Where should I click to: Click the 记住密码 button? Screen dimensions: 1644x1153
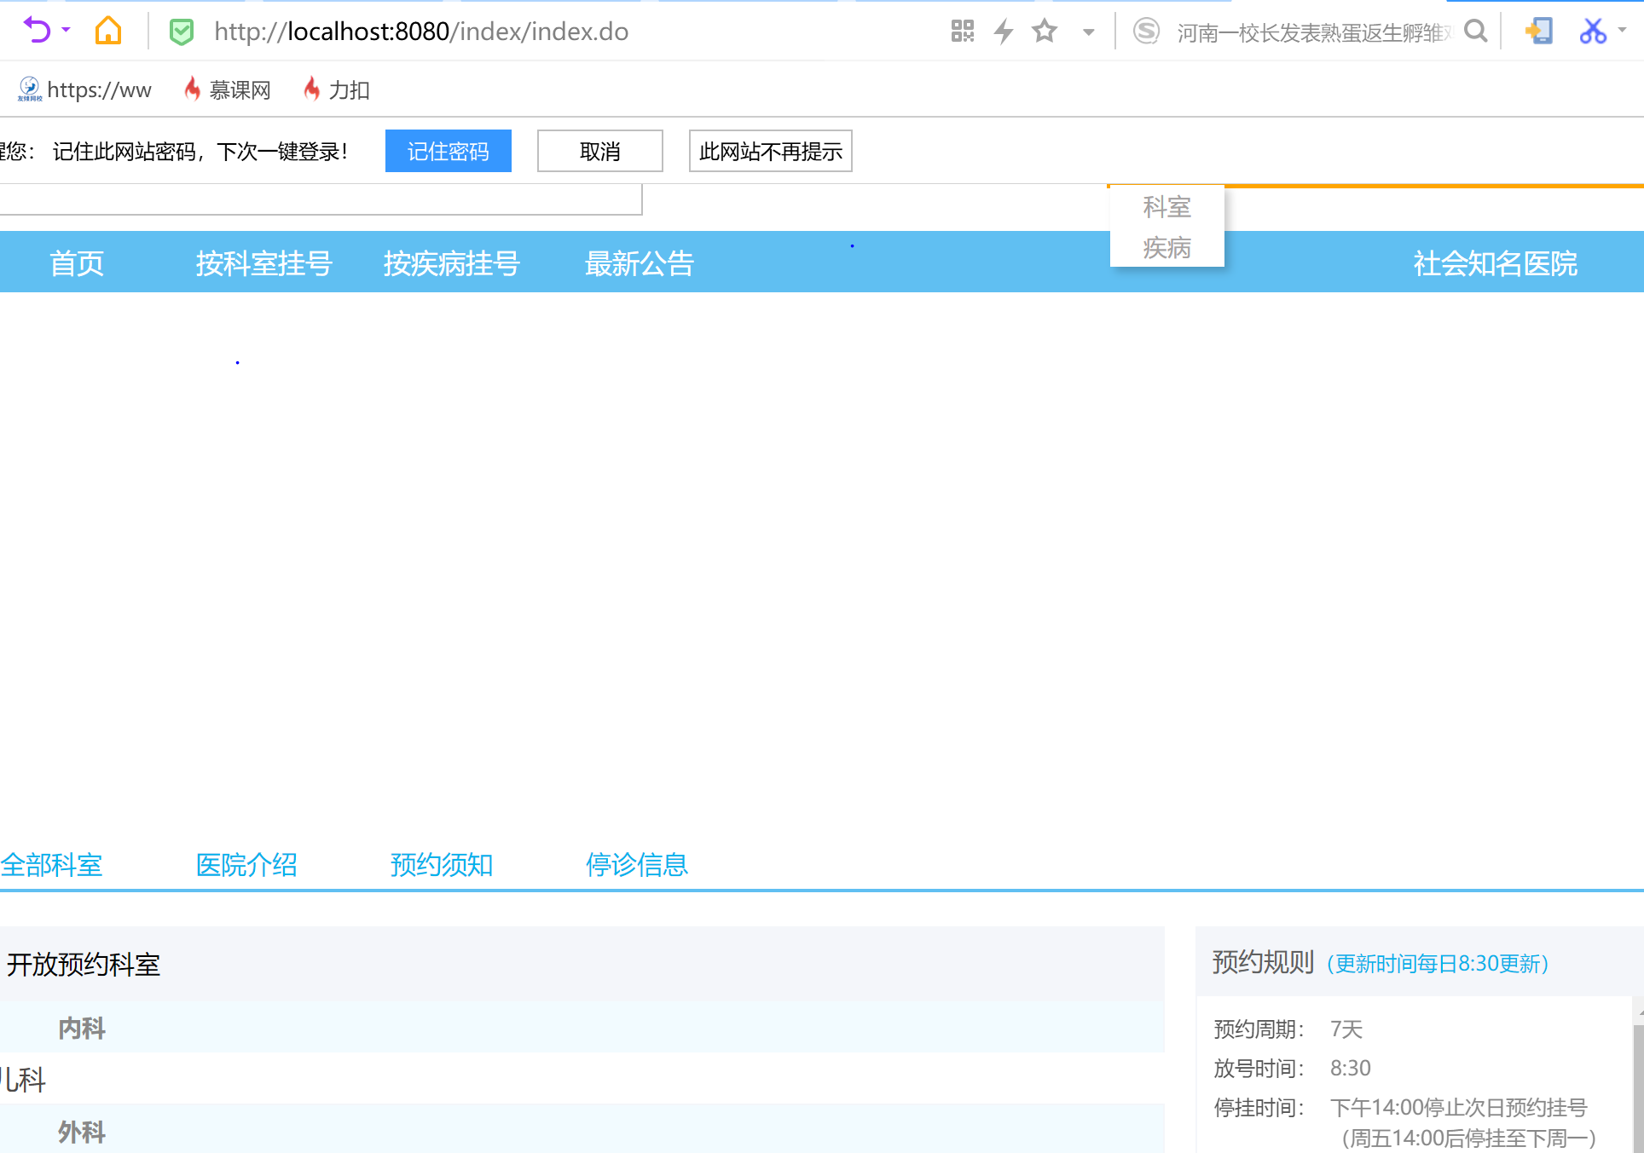click(449, 151)
